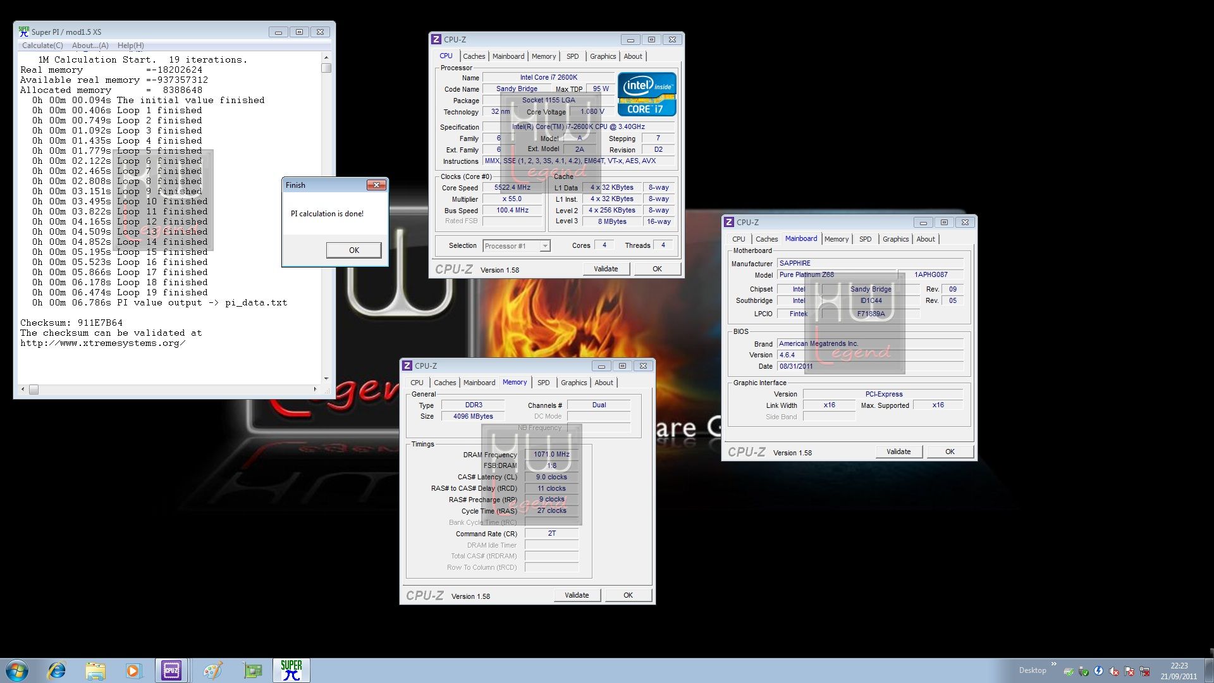This screenshot has width=1214, height=683.
Task: Open About tab in the Memory window
Action: point(604,383)
